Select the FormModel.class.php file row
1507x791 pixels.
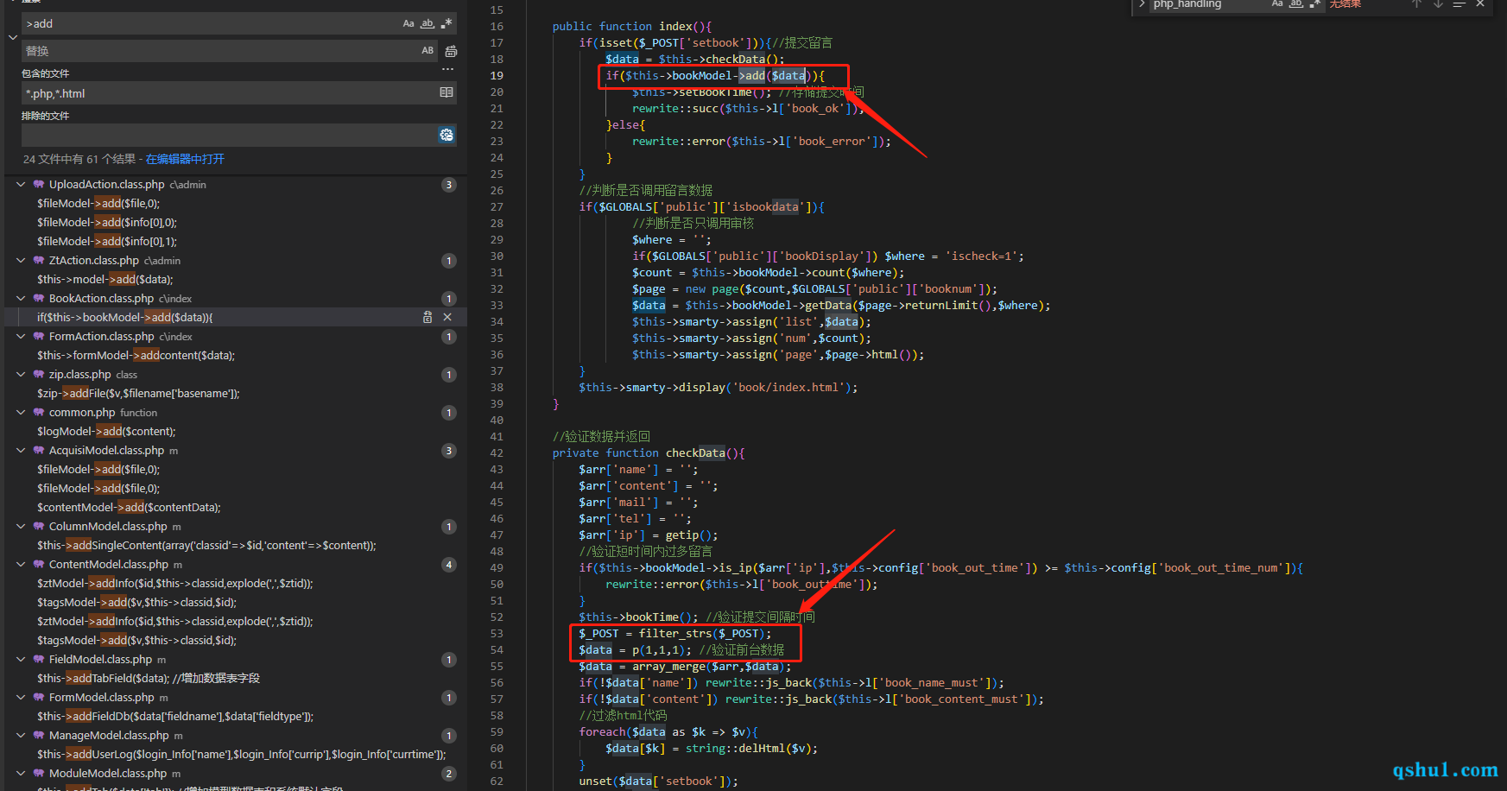[236, 698]
